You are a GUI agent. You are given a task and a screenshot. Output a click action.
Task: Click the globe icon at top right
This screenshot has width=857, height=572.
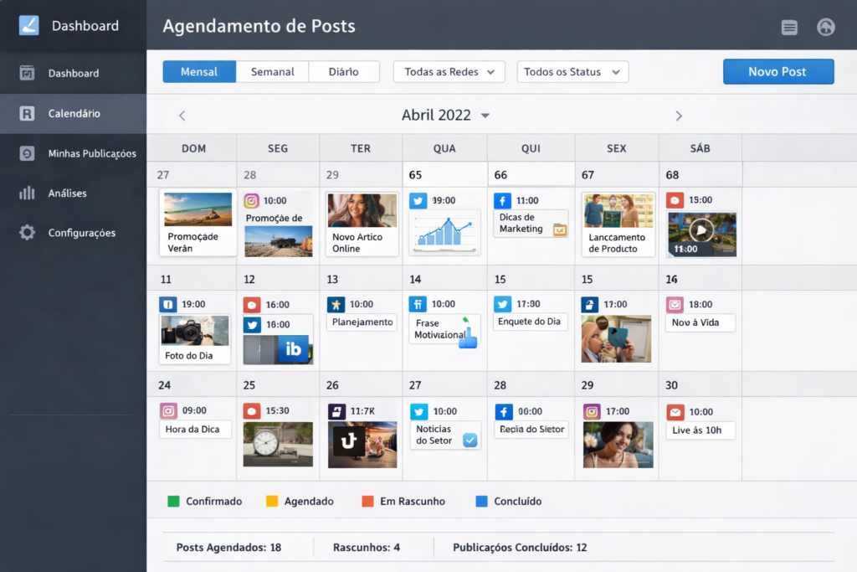pos(825,27)
